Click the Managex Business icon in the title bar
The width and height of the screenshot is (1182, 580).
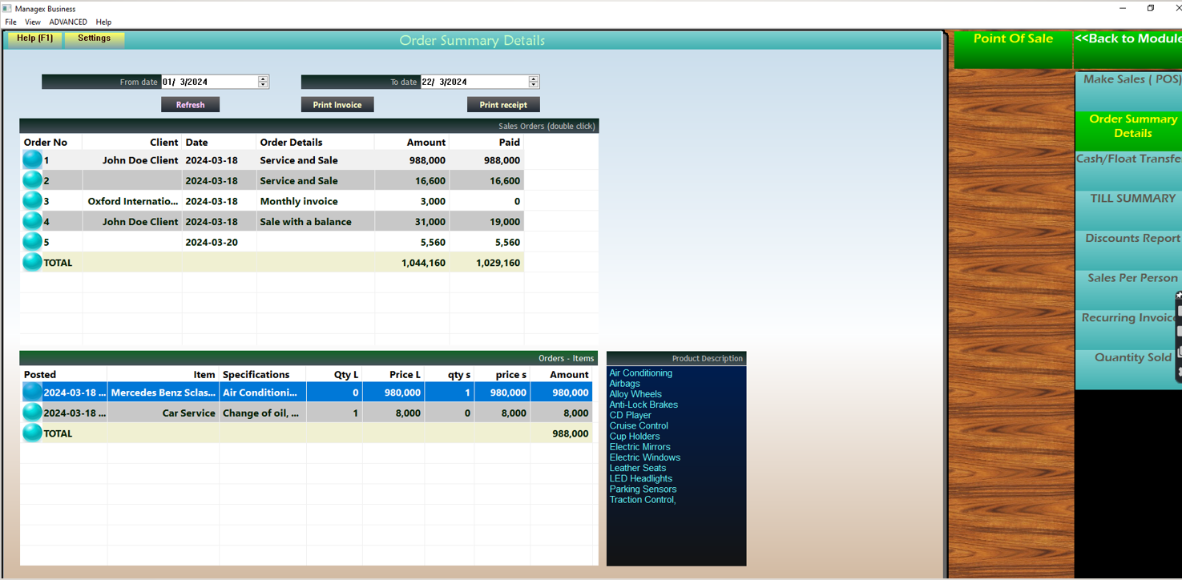[x=7, y=8]
